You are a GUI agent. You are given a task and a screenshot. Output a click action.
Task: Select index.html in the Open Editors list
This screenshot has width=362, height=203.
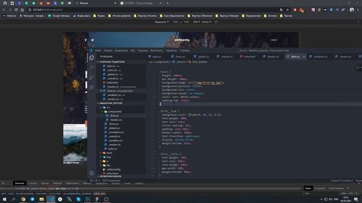tap(112, 83)
